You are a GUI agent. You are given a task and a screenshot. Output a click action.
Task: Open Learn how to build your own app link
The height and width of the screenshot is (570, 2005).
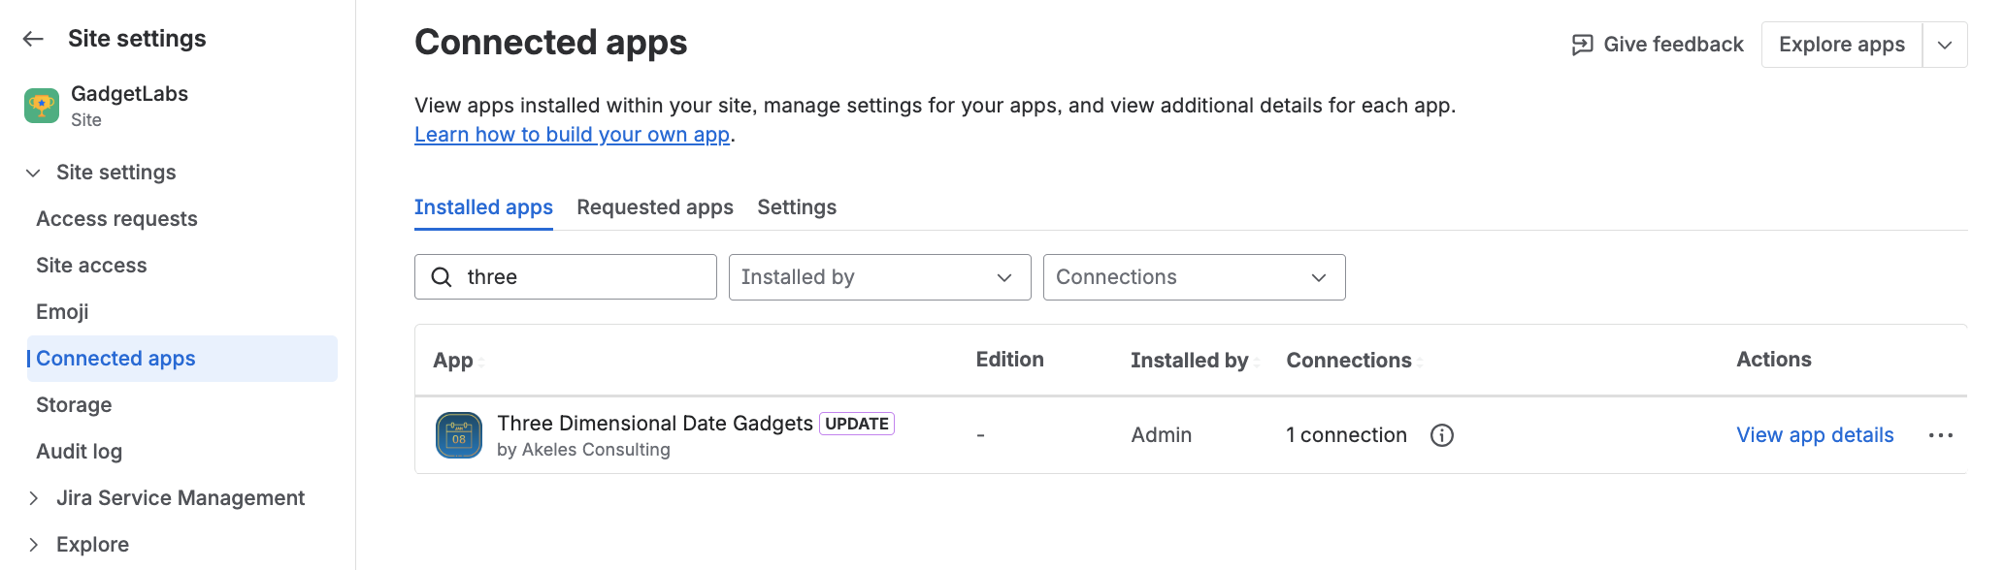[x=572, y=135]
